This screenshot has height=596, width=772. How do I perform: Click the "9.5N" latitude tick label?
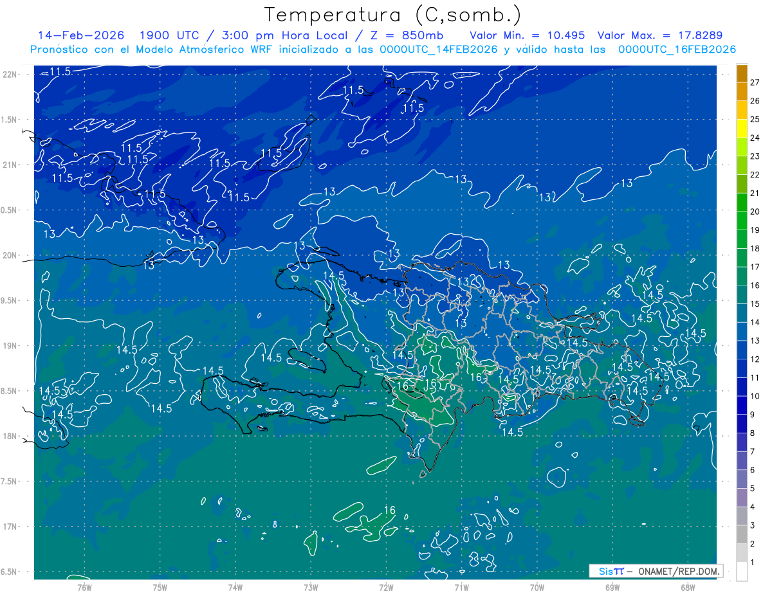[x=9, y=300]
